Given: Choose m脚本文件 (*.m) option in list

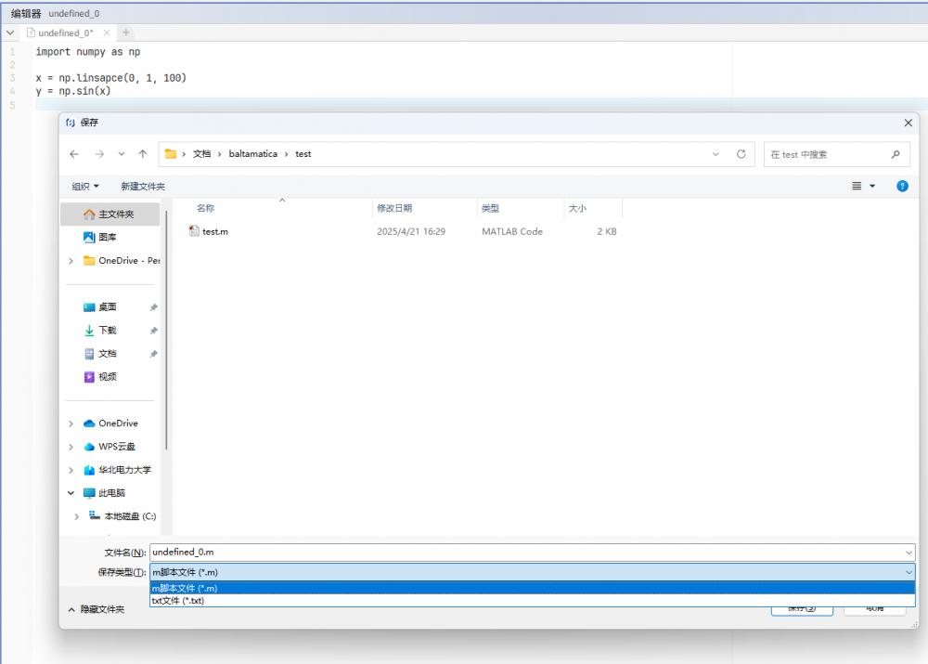Looking at the screenshot, I should point(185,588).
